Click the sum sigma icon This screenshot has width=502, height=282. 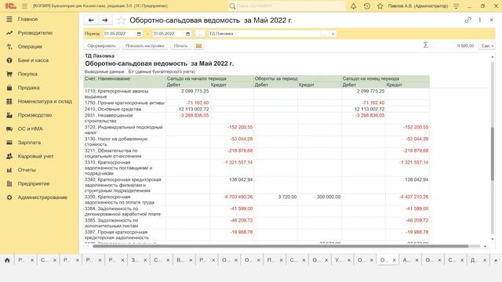[425, 45]
